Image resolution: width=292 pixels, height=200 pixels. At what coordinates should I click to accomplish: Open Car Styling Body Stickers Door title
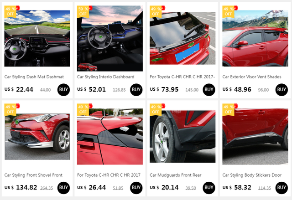click(252, 175)
